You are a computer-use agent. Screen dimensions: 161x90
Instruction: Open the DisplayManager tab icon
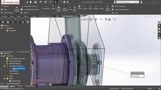pyautogui.click(x=23, y=22)
